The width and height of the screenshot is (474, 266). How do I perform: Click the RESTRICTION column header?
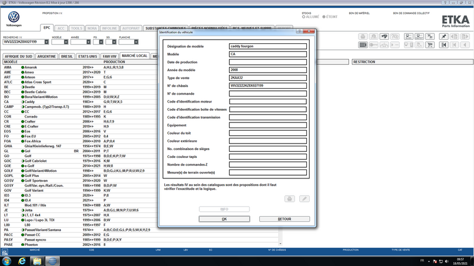(412, 62)
